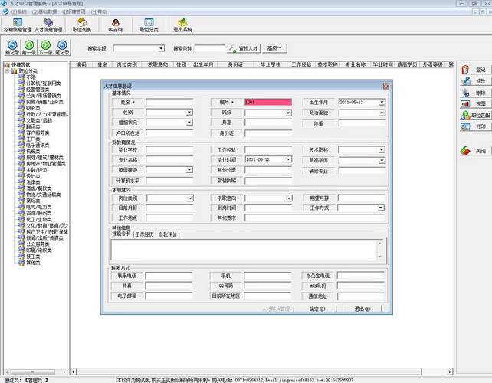Viewport: 492px width, 383px height.
Task: Open the 工作方式 dropdown
Action: tap(381, 208)
